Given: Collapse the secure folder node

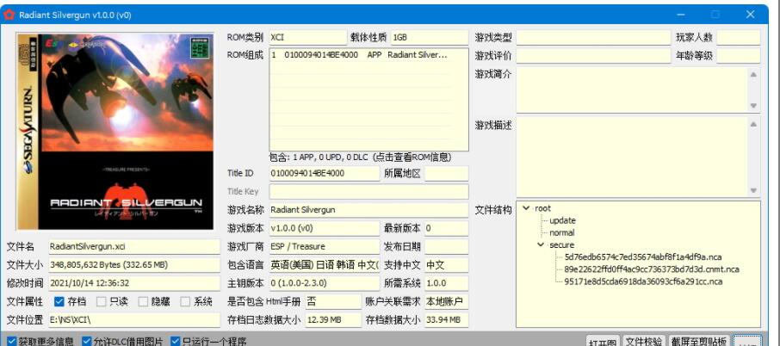Looking at the screenshot, I should (x=541, y=244).
